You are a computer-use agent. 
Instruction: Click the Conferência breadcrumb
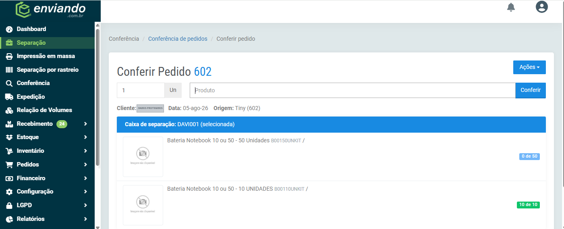pos(124,39)
